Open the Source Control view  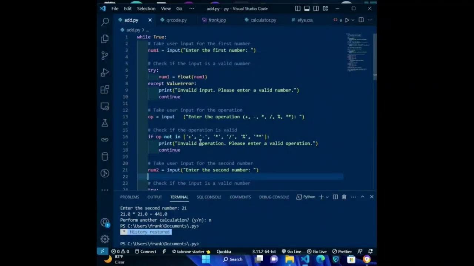[105, 56]
